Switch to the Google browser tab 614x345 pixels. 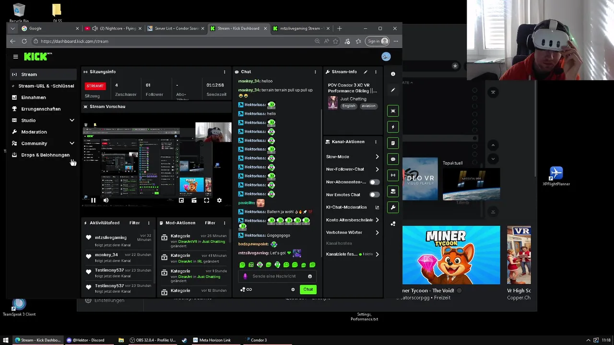pyautogui.click(x=49, y=28)
